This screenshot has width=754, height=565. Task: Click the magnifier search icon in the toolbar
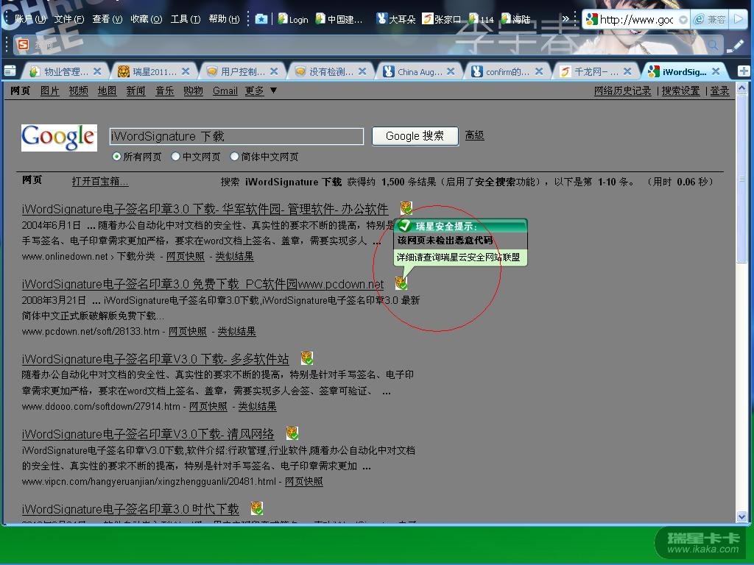point(713,45)
